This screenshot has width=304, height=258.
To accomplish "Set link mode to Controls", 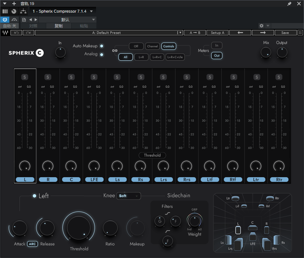I will tap(169, 46).
